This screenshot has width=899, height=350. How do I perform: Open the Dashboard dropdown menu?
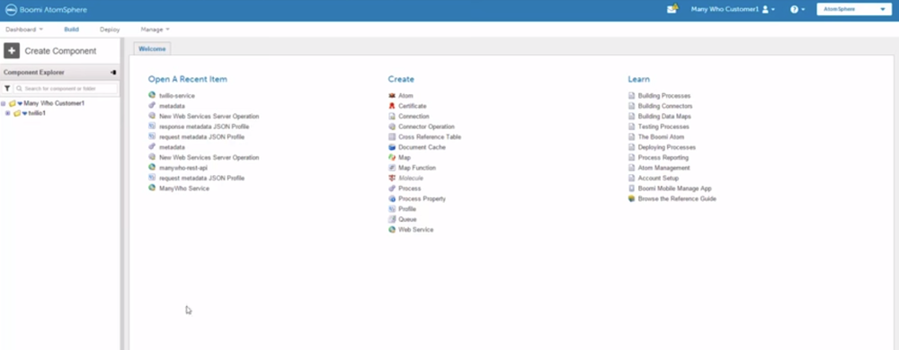(x=24, y=29)
